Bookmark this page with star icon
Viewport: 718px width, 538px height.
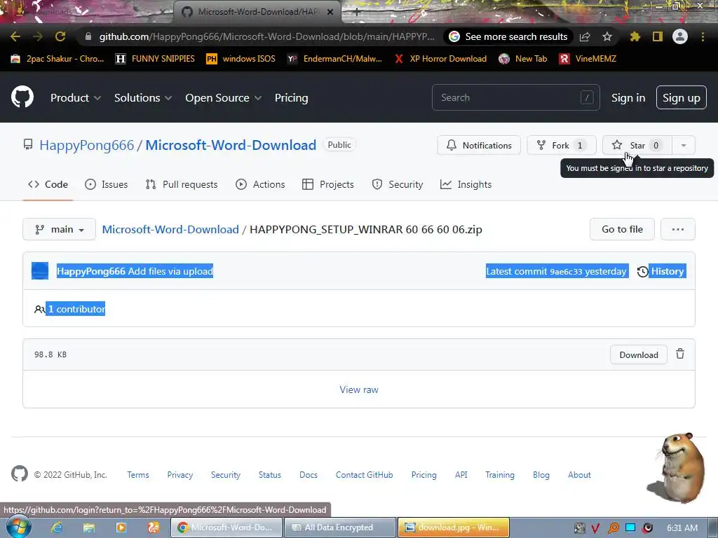point(607,36)
